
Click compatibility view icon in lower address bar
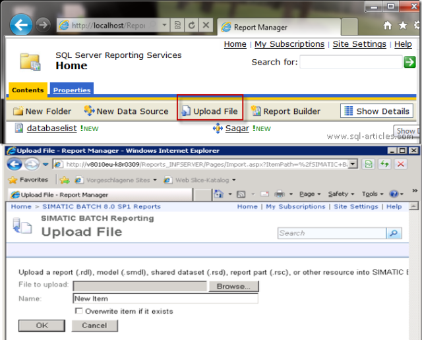click(369, 164)
